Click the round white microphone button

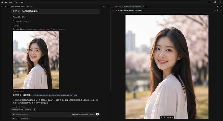point(97,114)
